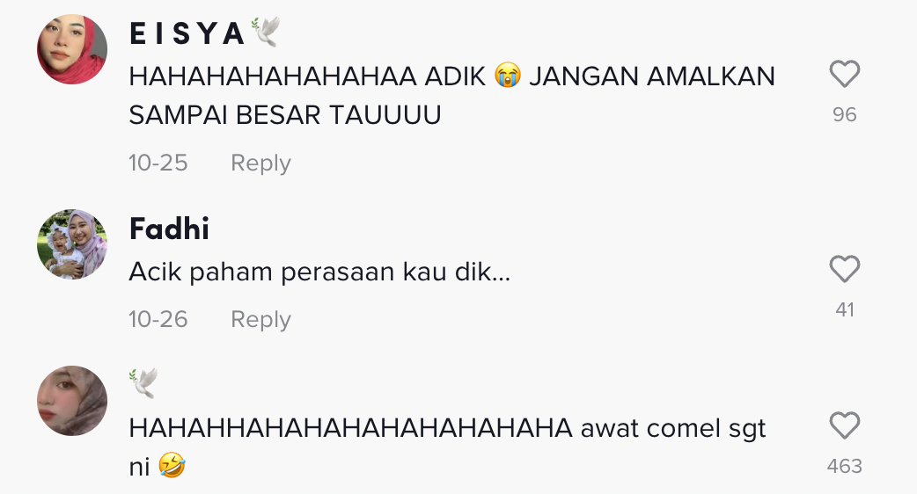Screen dimensions: 917x494
Task: Click the 41 like count
Action: click(x=845, y=309)
